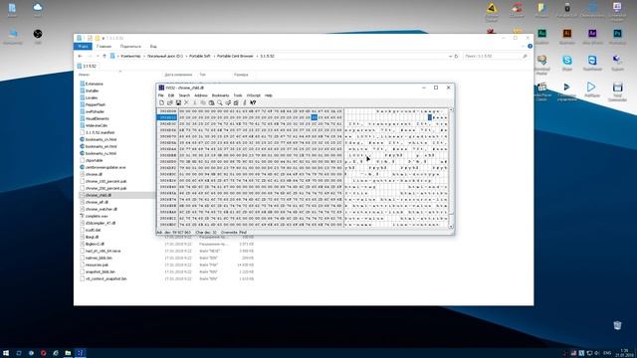This screenshot has height=358, width=637.
Task: Select Installer folder in Explorer
Action: [92, 90]
